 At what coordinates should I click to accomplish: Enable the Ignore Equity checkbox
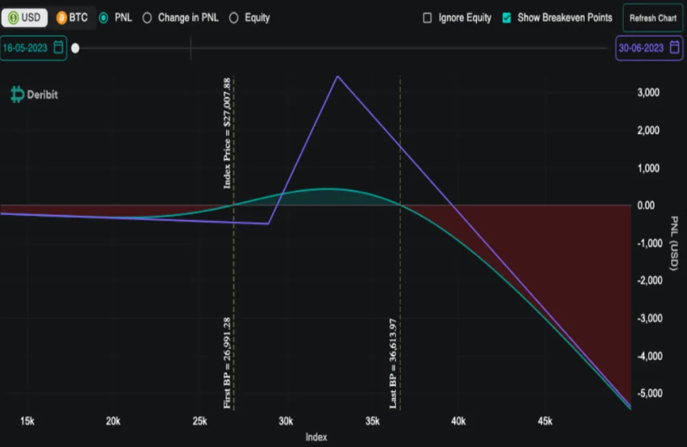(427, 18)
